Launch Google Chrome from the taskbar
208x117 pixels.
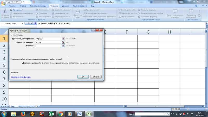coord(61,114)
